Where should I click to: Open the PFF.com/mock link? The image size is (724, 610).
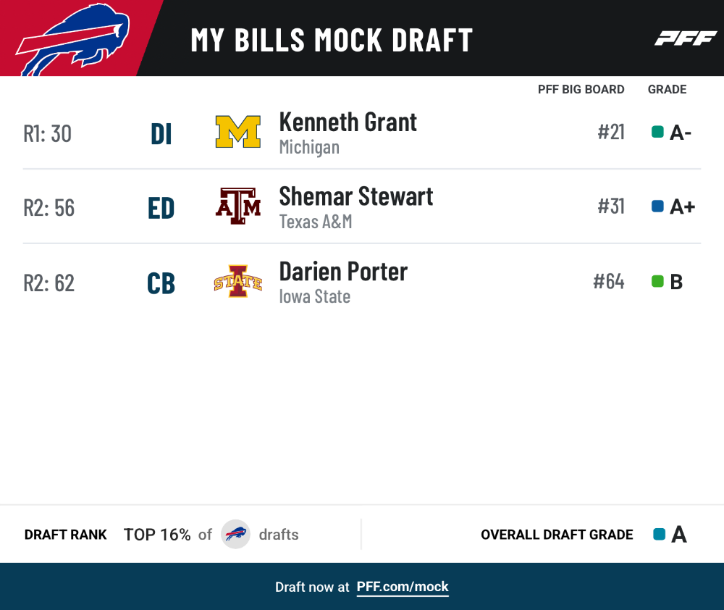pos(402,587)
